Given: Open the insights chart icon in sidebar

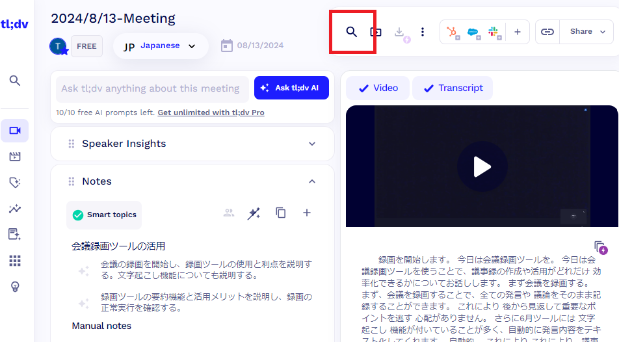Looking at the screenshot, I should 14,209.
